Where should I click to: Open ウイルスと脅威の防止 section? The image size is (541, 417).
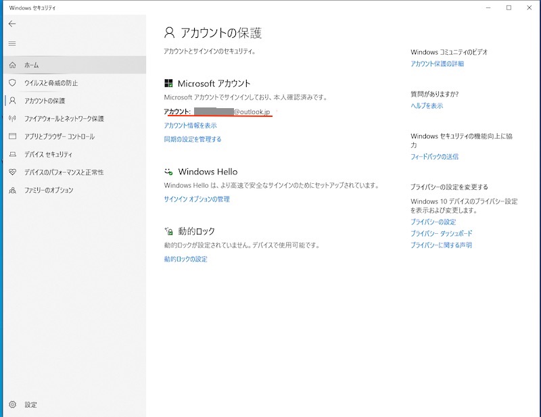tap(74, 82)
